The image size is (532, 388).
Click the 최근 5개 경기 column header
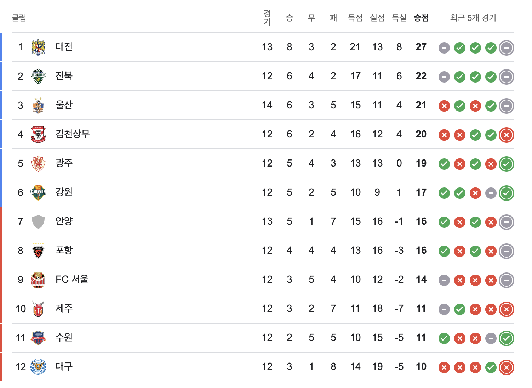473,18
